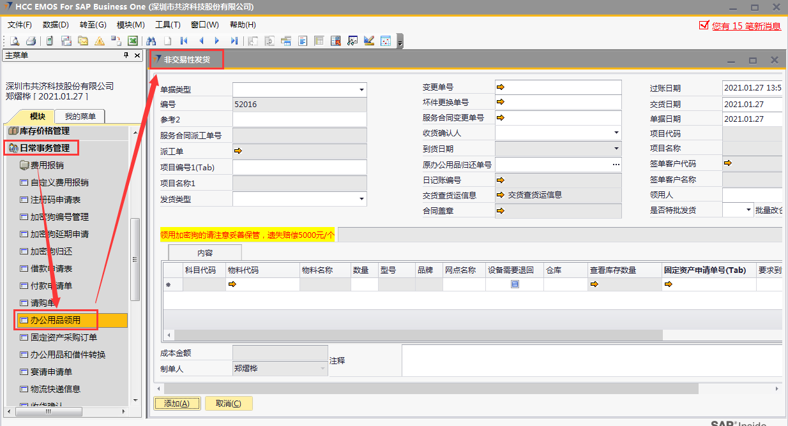
Task: Click the pin icon on 主菜单 panel
Action: coord(126,55)
